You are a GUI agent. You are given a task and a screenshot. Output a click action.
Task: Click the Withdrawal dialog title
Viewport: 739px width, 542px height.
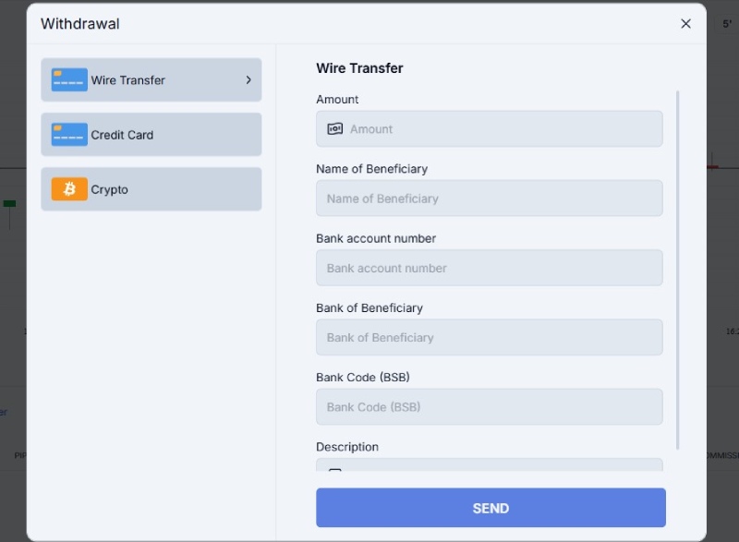coord(80,23)
